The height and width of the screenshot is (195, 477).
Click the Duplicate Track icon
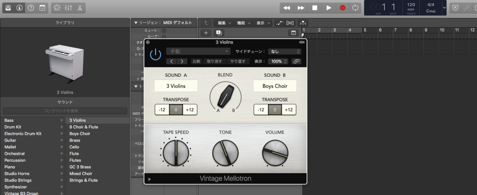pyautogui.click(x=218, y=33)
